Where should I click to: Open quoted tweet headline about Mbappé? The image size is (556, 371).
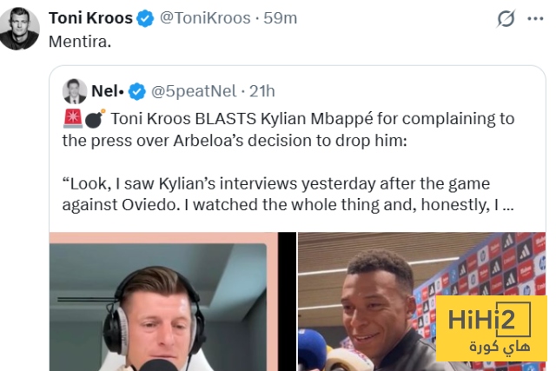point(288,129)
